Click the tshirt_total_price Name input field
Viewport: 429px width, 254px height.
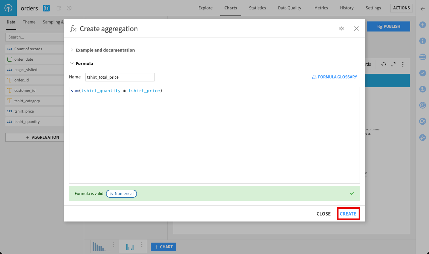pyautogui.click(x=120, y=77)
